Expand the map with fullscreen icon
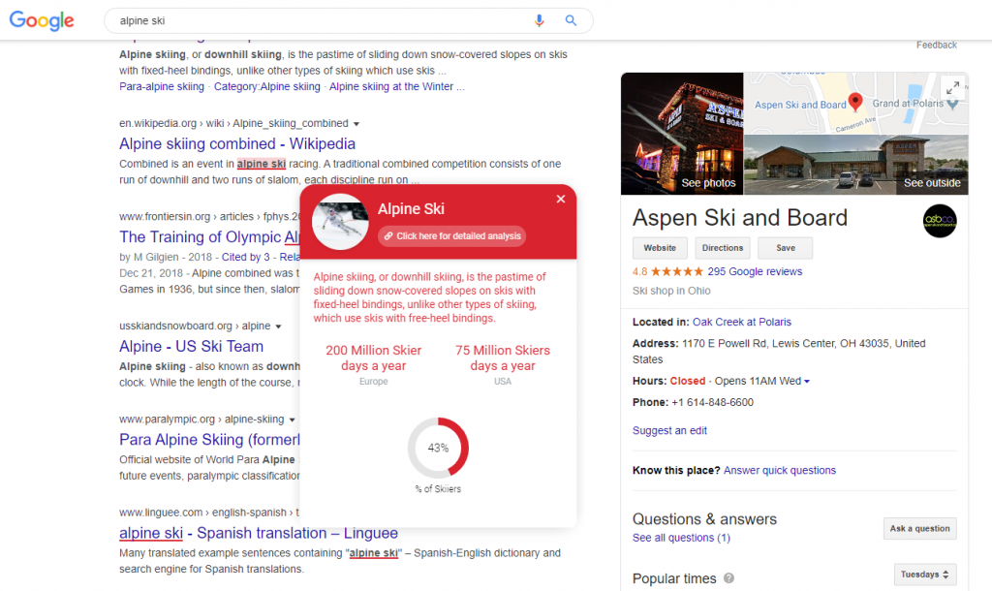This screenshot has width=992, height=591. pos(953,88)
